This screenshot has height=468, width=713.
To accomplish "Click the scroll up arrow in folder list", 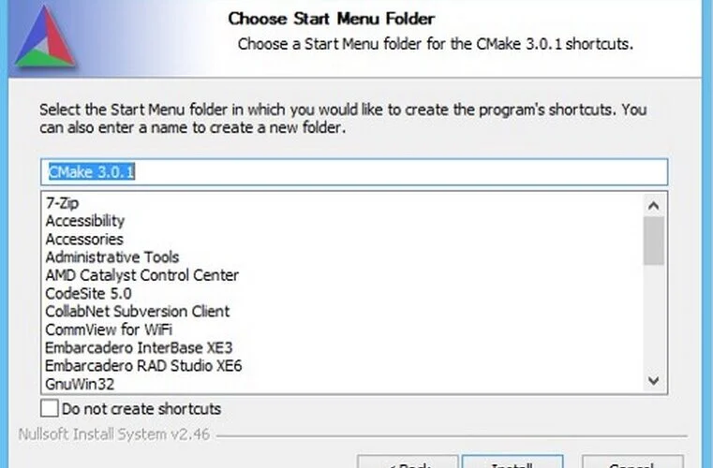I will [x=653, y=206].
